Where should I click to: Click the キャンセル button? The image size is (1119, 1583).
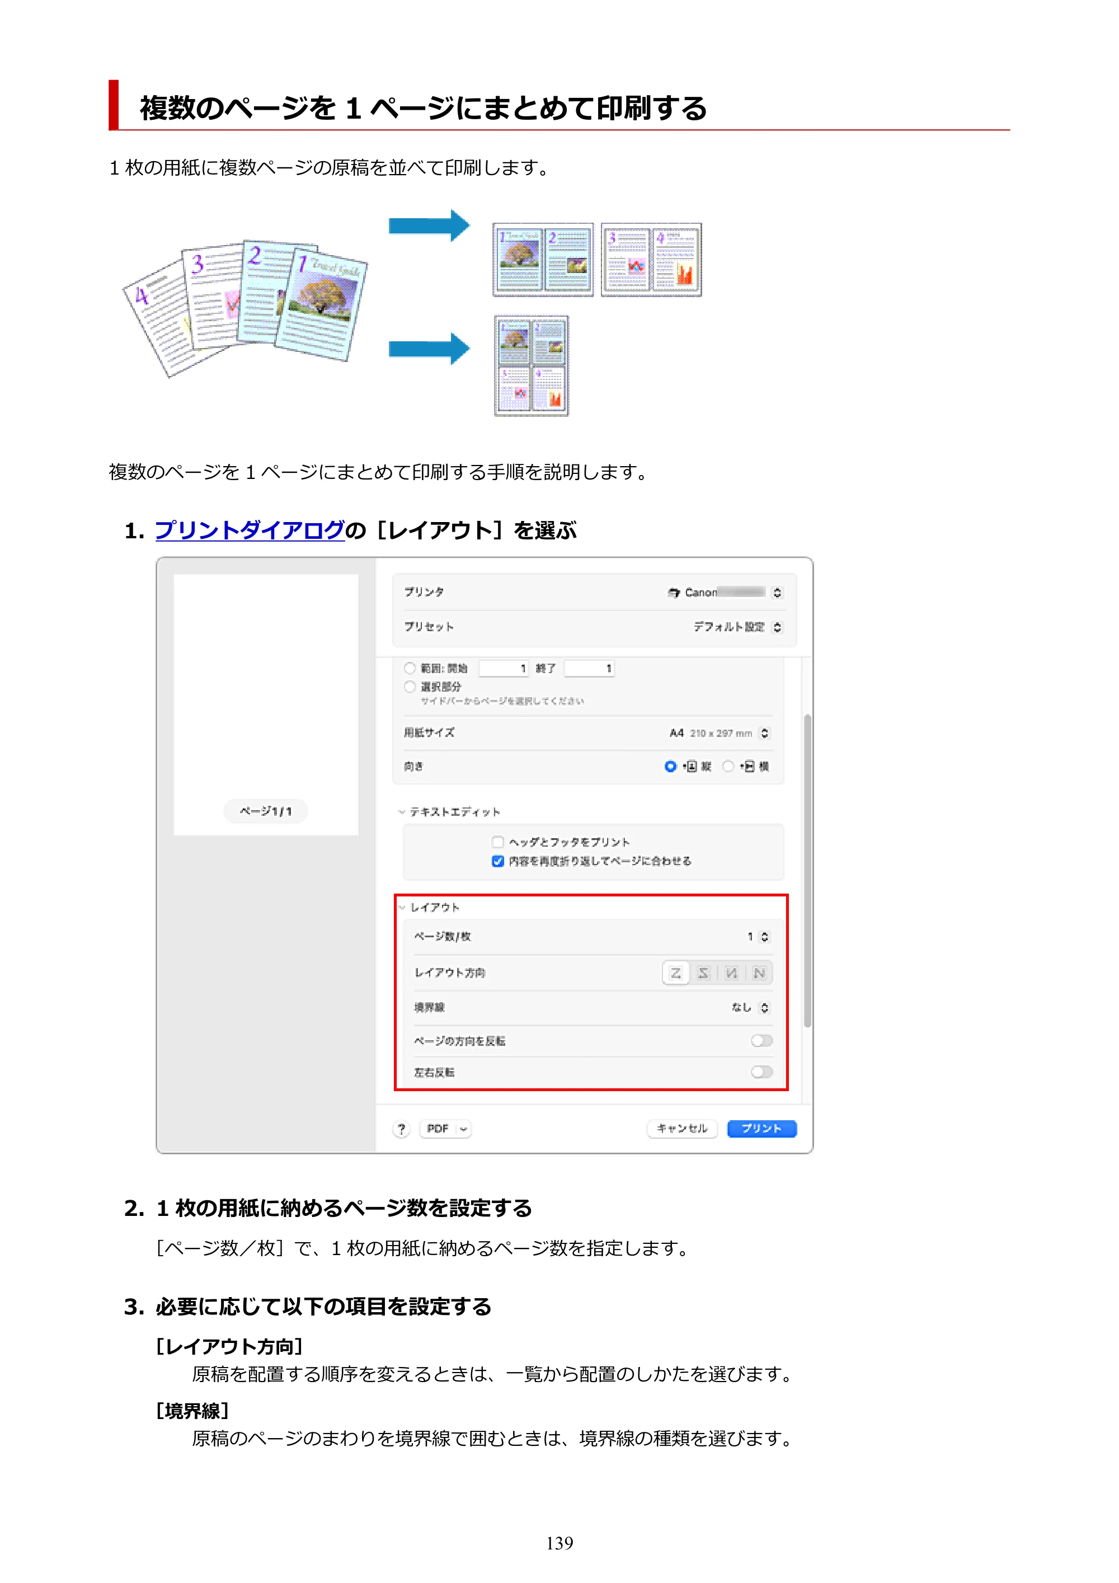pos(682,1129)
